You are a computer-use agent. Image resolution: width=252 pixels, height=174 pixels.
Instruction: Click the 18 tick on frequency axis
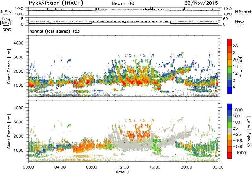coord(21,19)
